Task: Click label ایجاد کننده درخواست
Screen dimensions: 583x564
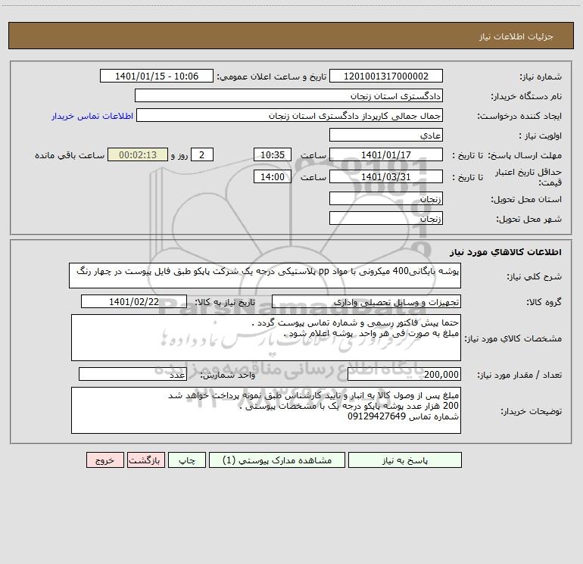Action: tap(519, 117)
